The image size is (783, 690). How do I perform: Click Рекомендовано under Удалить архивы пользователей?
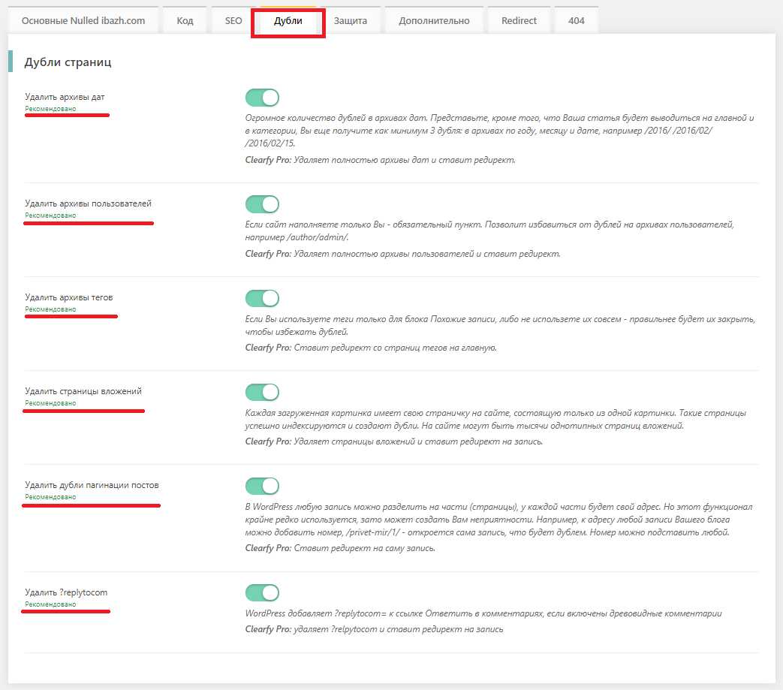[50, 215]
